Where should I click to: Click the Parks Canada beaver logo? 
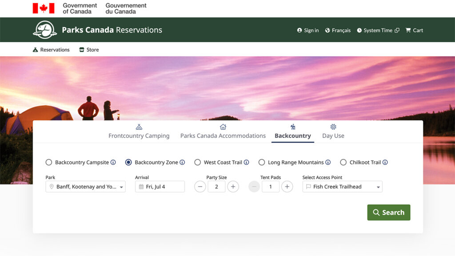(x=44, y=29)
